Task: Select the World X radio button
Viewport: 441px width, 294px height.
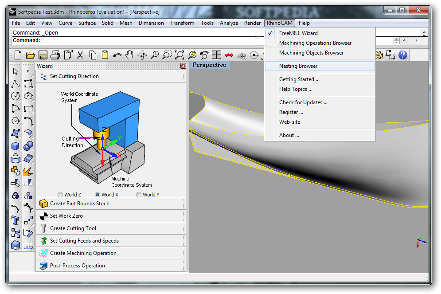Action: click(x=98, y=195)
